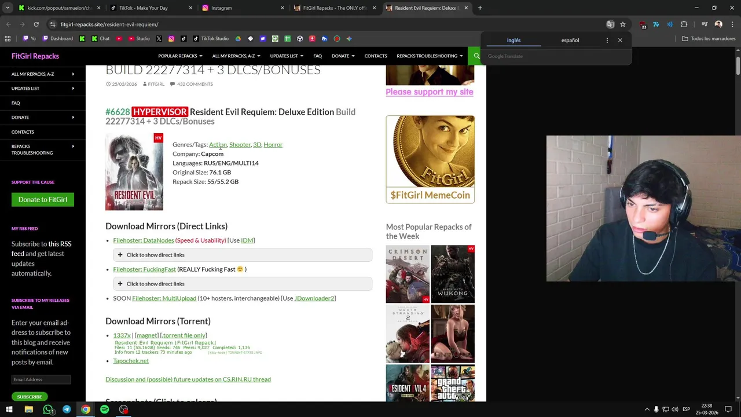Image resolution: width=741 pixels, height=417 pixels.
Task: Switch to the Instagram tab
Action: 243,8
